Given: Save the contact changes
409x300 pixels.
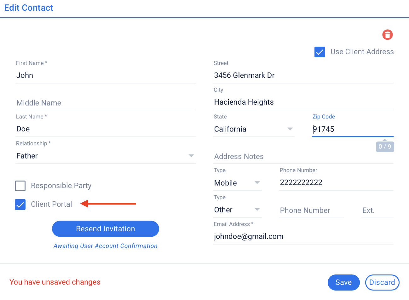Looking at the screenshot, I should pos(343,282).
